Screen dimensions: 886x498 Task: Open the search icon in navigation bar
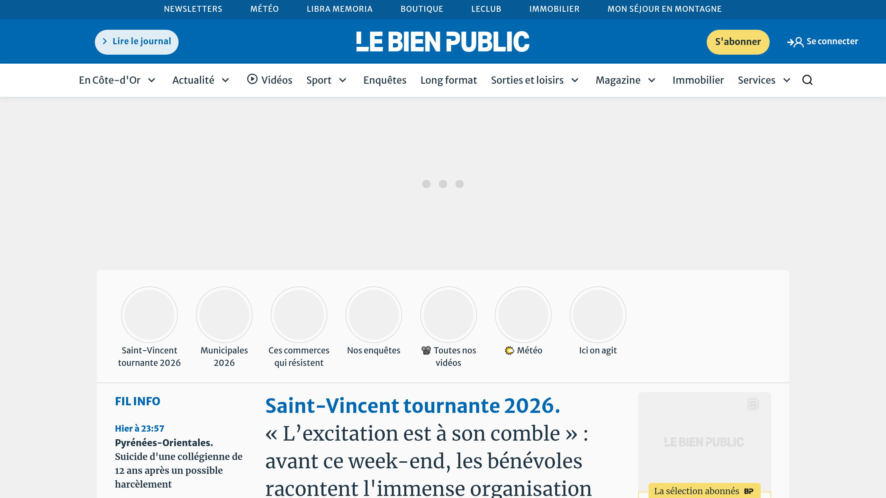[x=808, y=80]
